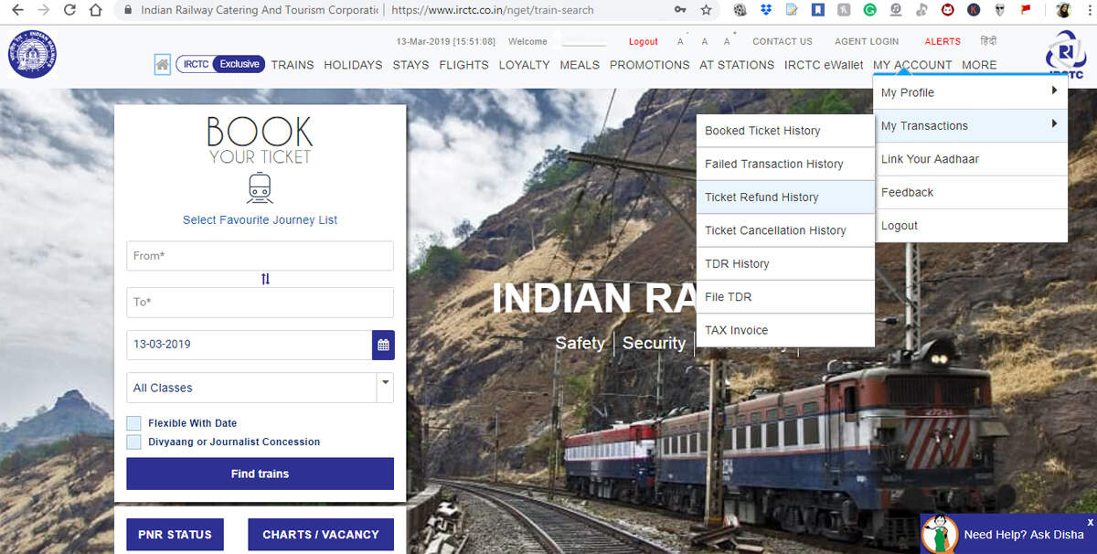Switch site language to Hindi
1097x554 pixels.
[988, 41]
